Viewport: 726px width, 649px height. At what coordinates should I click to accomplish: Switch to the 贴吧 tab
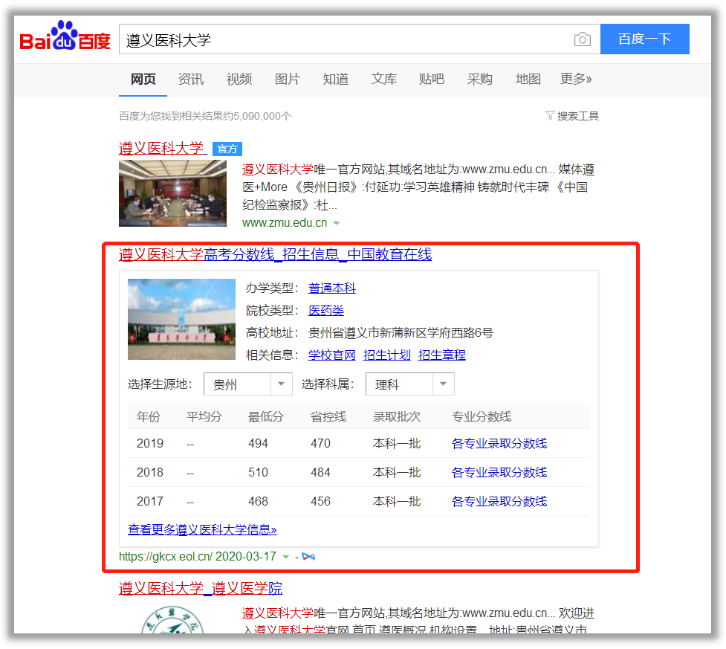432,80
